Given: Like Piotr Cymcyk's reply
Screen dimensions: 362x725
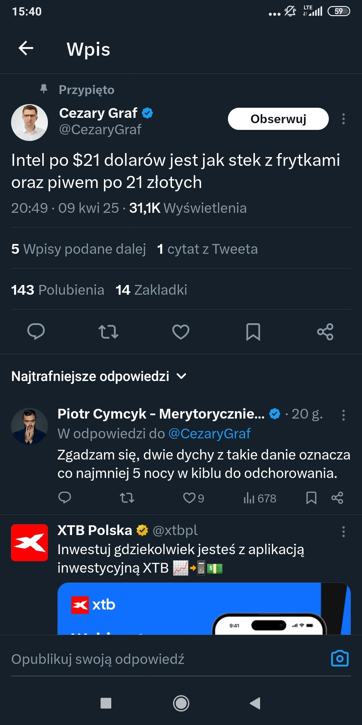Looking at the screenshot, I should [x=189, y=498].
